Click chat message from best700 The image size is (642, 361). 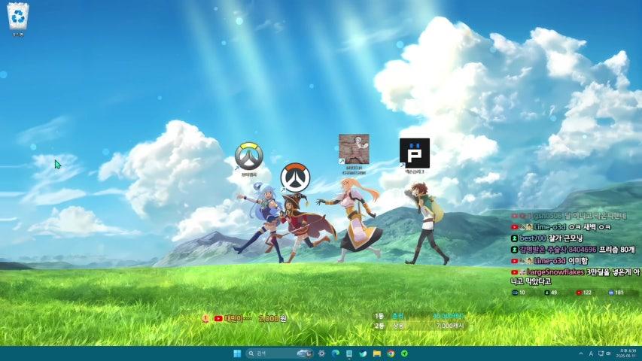(x=547, y=238)
